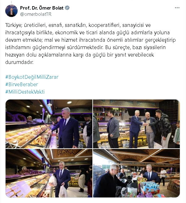Click the man in gray blazer
The width and height of the screenshot is (186, 203).
point(113,129)
